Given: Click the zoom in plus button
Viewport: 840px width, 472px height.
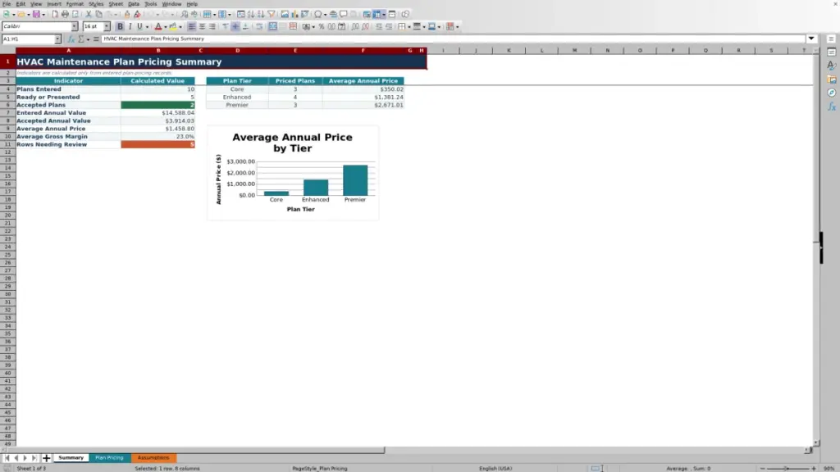Looking at the screenshot, I should (813, 469).
